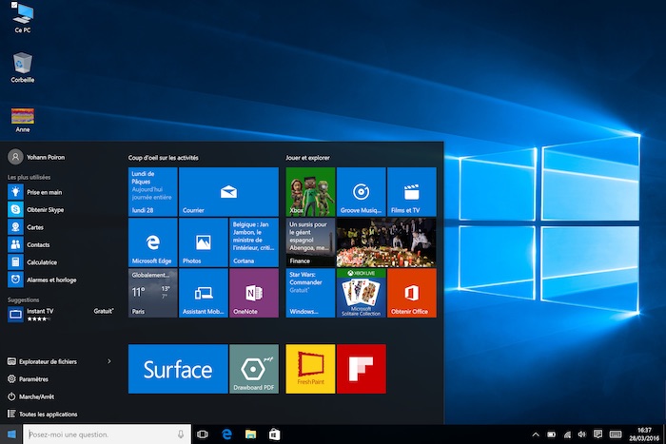Open the Courrier mail tile
666x444 pixels.
[x=228, y=191]
